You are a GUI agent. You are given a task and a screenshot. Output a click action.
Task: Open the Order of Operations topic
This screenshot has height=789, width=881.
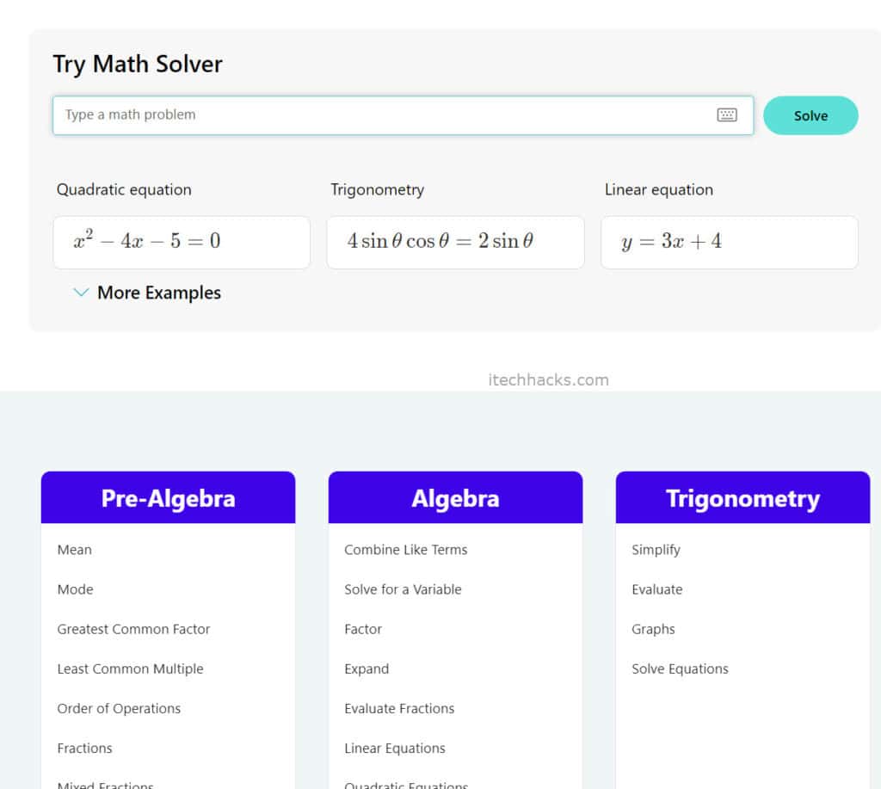point(119,708)
